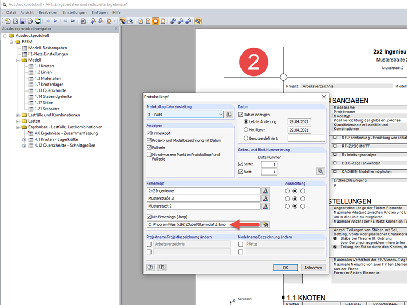The image size is (407, 305).
Task: Align 2x2 Ingenieure line to left
Action: [287, 191]
